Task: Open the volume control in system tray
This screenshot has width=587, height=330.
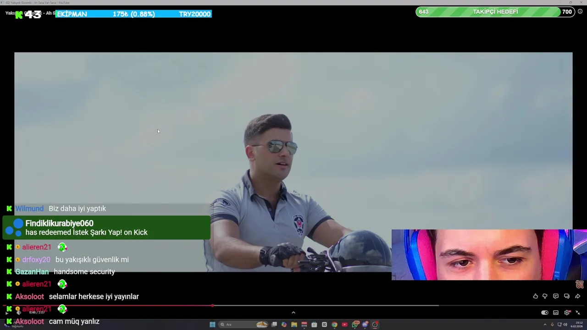Action: (x=565, y=324)
